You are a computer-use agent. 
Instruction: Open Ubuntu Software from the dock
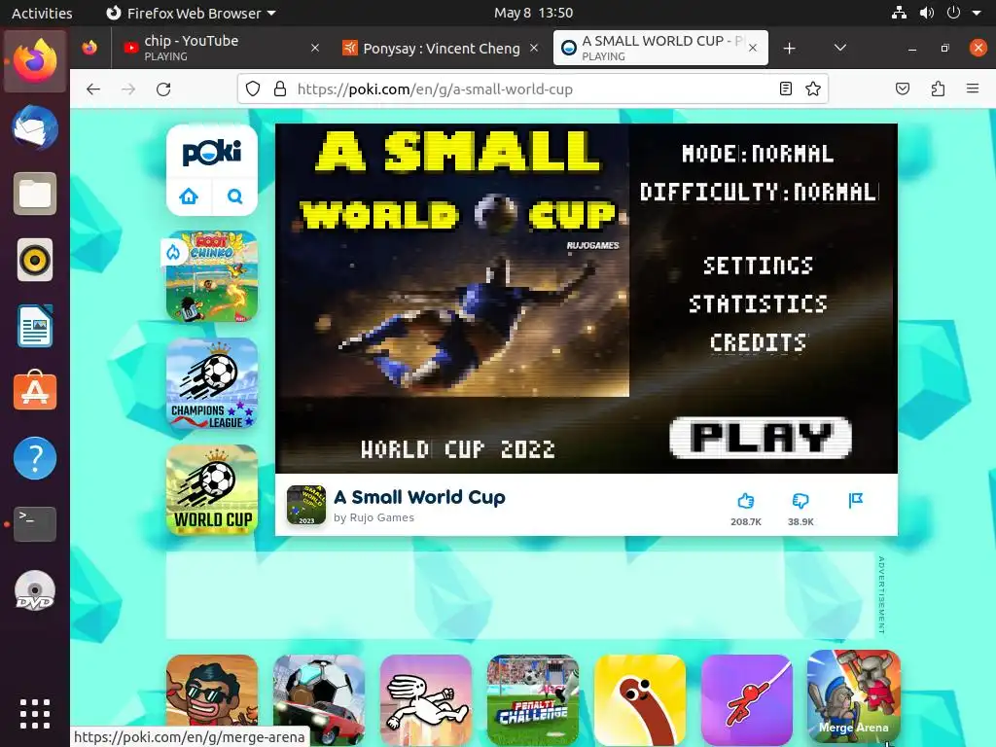point(35,391)
